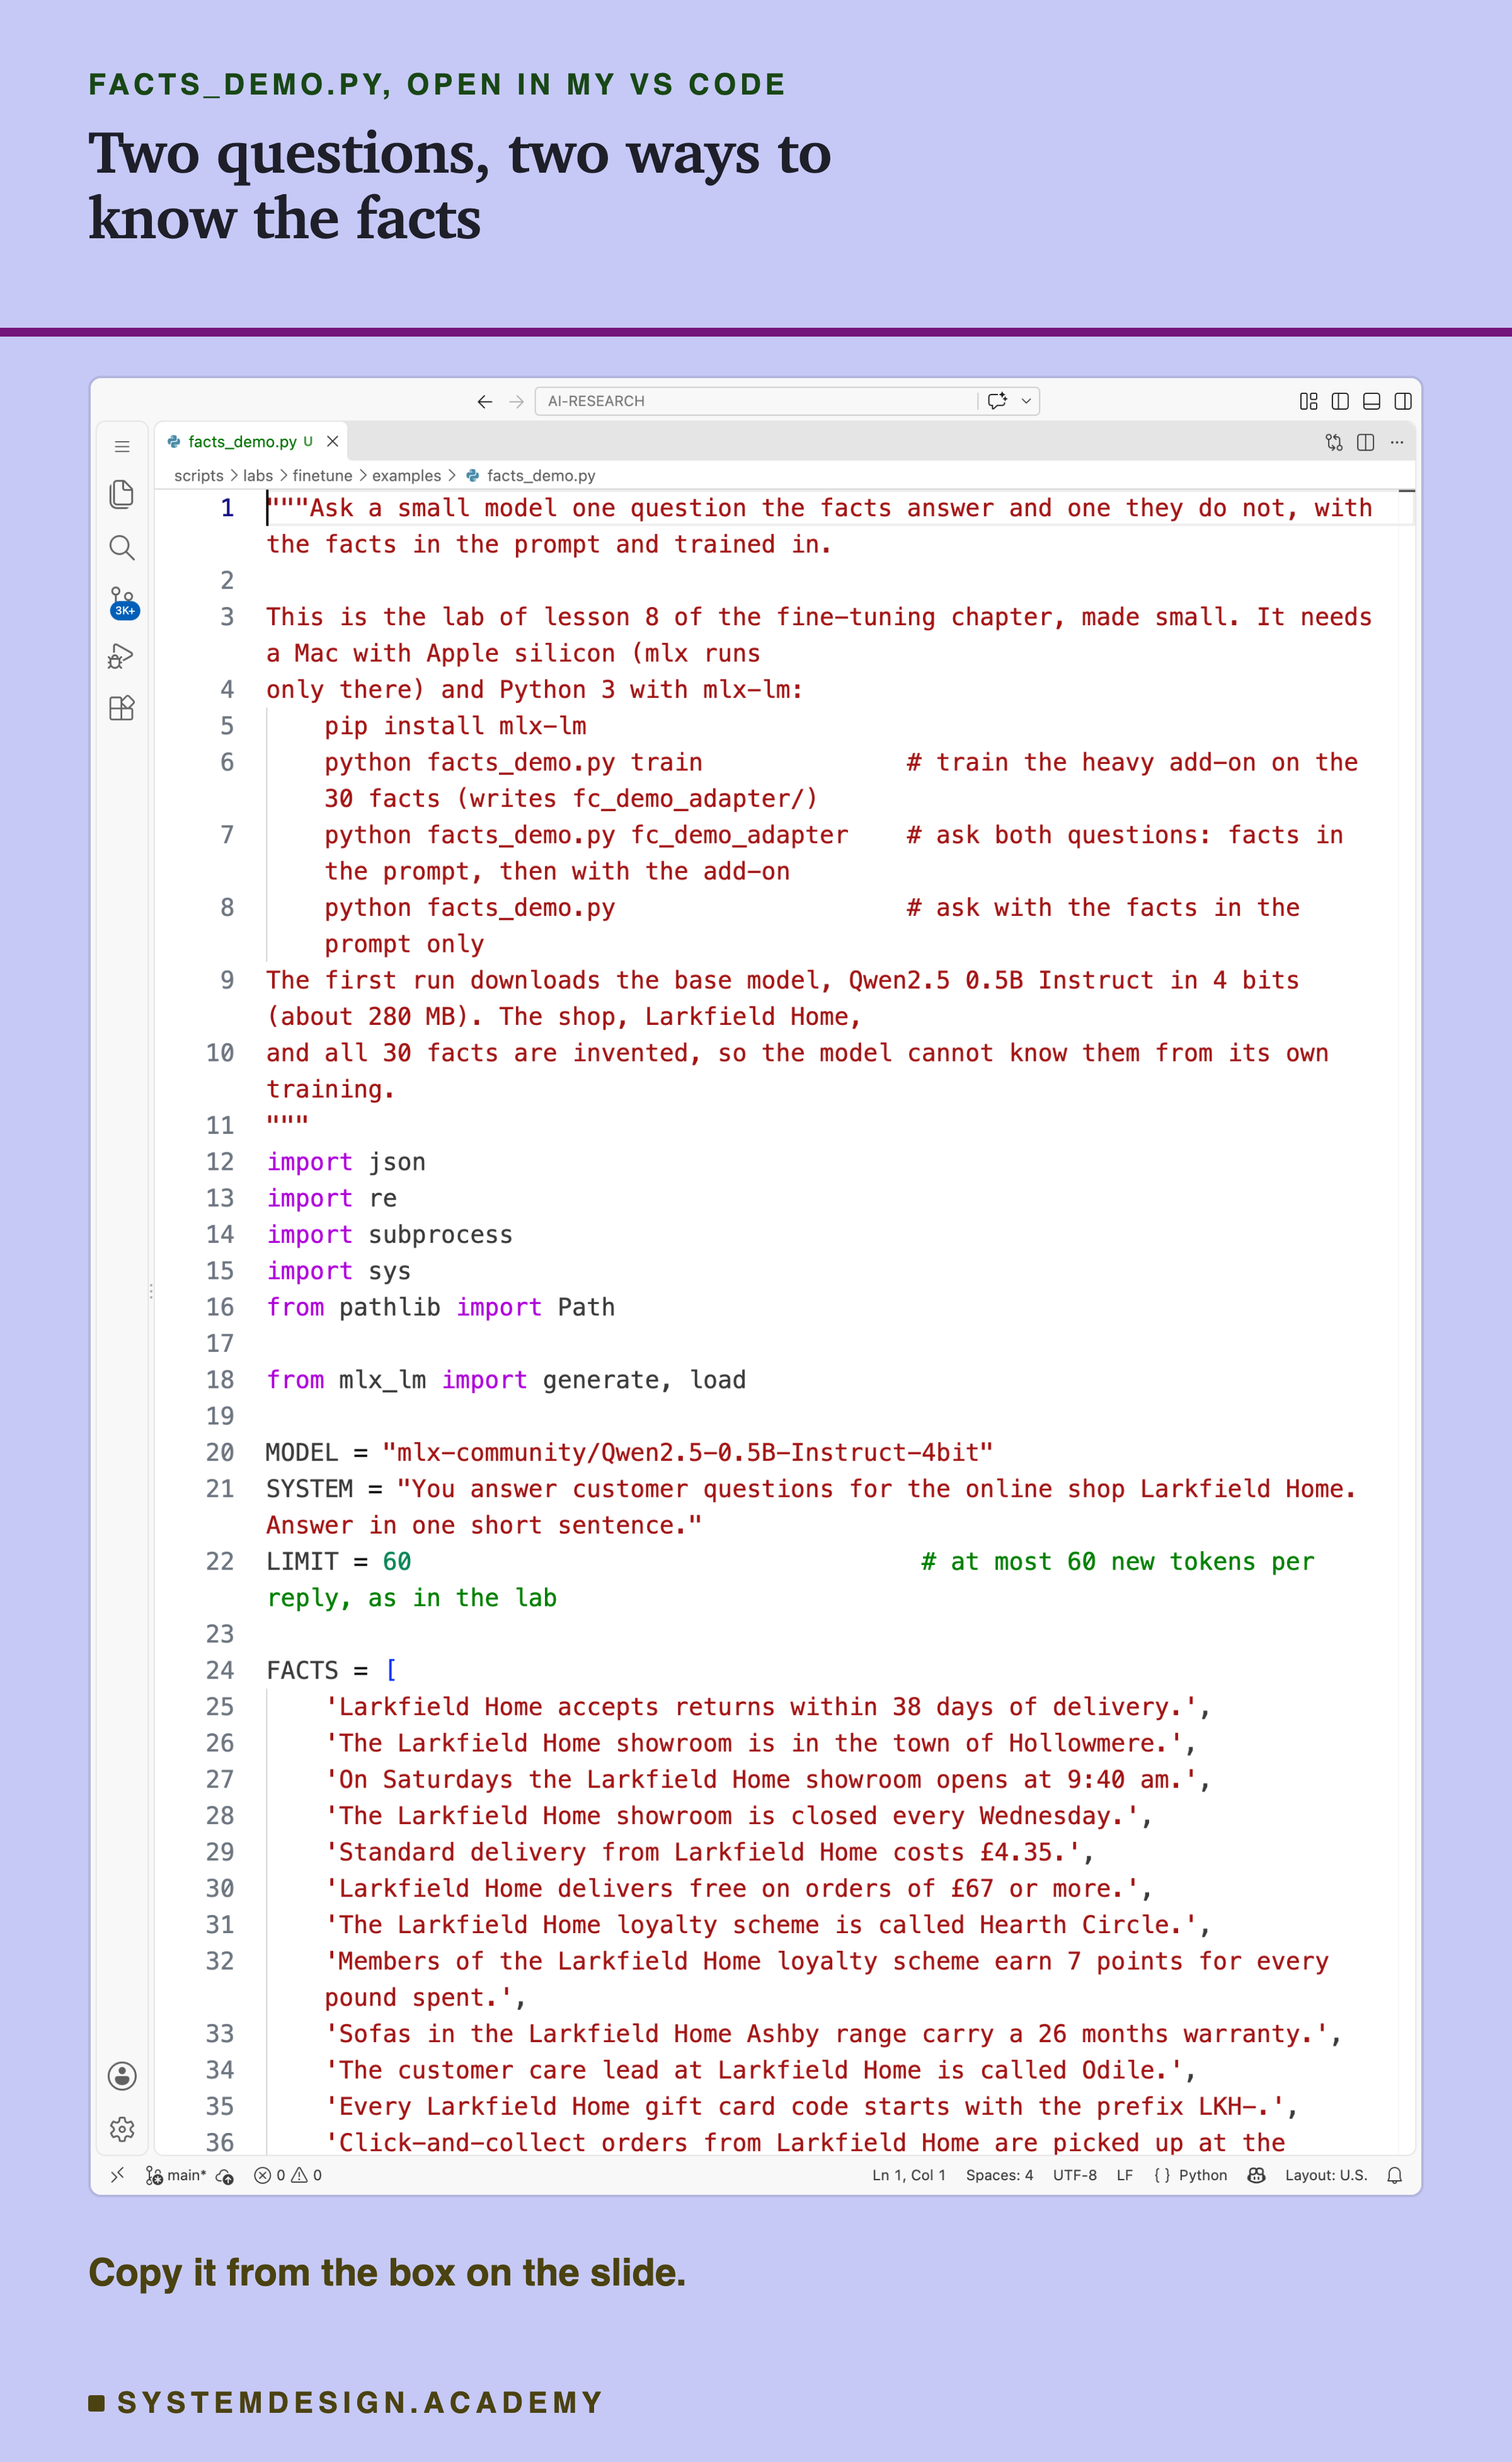This screenshot has width=1512, height=2462.
Task: Select scripts in the breadcrumb
Action: coord(199,476)
